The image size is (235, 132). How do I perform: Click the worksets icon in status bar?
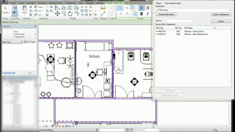[97, 130]
